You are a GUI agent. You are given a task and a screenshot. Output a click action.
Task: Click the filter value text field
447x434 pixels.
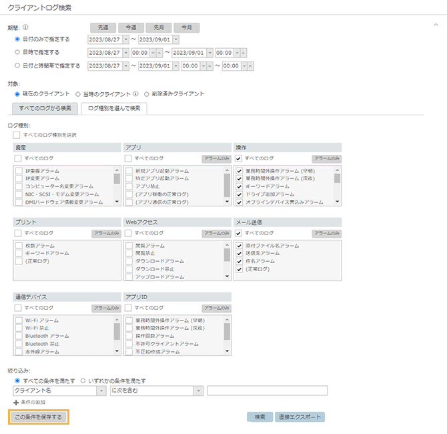click(x=267, y=391)
